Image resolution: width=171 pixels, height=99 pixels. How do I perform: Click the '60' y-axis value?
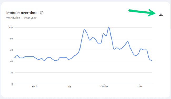[12, 50]
